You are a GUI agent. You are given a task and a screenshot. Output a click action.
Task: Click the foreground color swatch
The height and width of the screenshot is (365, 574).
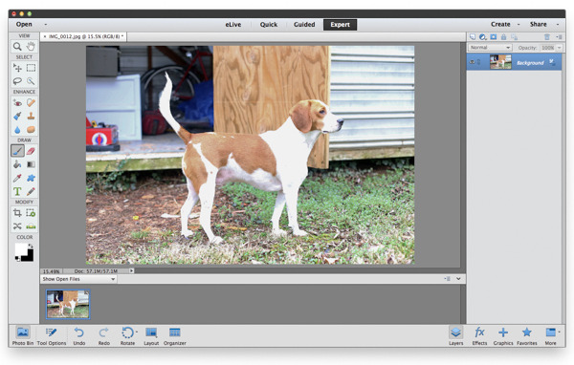[x=20, y=249]
